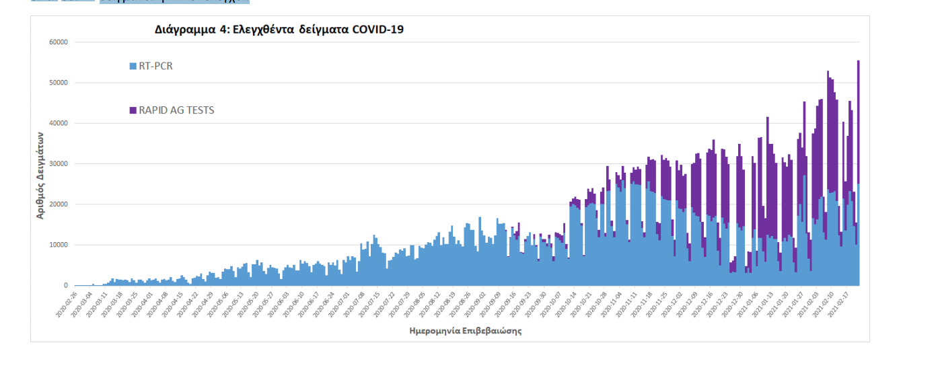
Task: Click the 20000 y-axis tick label
Action: [59, 204]
